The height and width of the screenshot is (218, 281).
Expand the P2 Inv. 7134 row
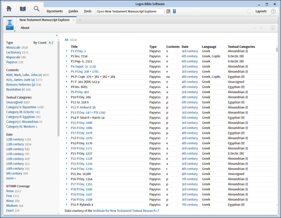coord(67,56)
